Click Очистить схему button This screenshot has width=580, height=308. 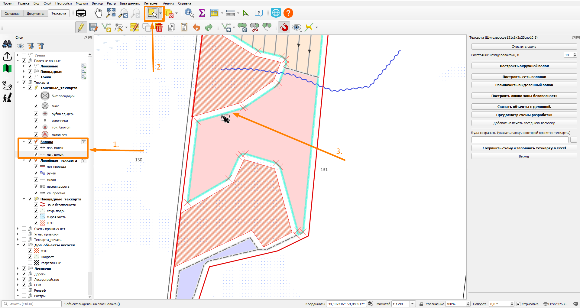click(524, 47)
